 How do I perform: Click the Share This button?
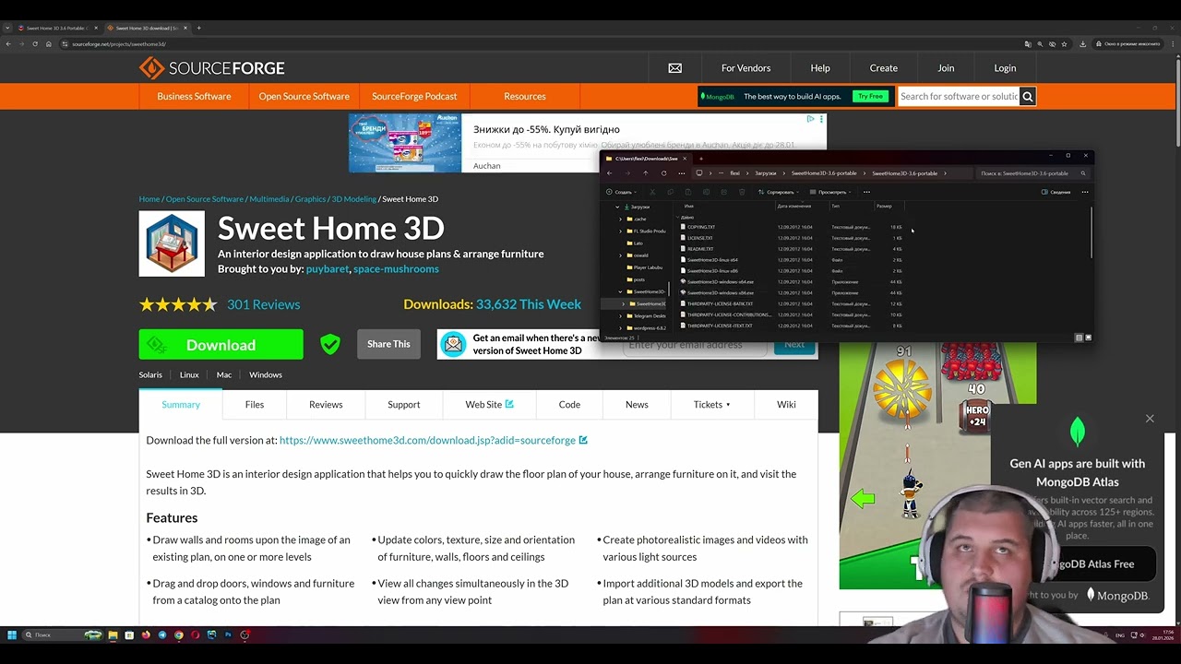point(388,344)
